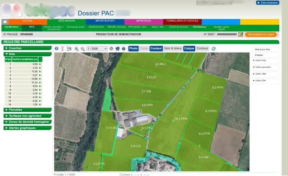Viewport: 288px width, 176px height.
Task: Click the notepad edit icon beside SIRET number
Action: click(x=241, y=34)
